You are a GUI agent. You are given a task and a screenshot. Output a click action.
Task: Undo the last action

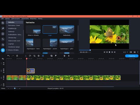point(8,56)
